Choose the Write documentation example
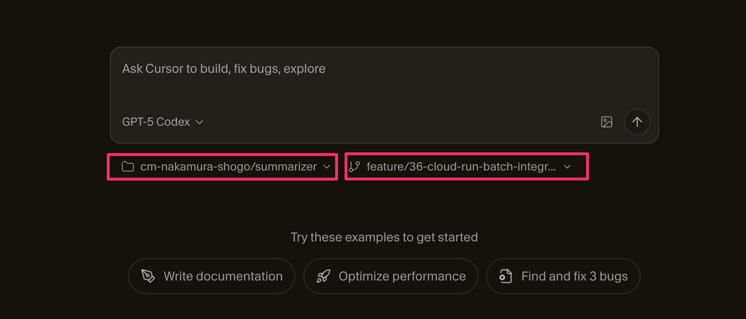Viewport: 746px width, 319px height. [x=223, y=276]
